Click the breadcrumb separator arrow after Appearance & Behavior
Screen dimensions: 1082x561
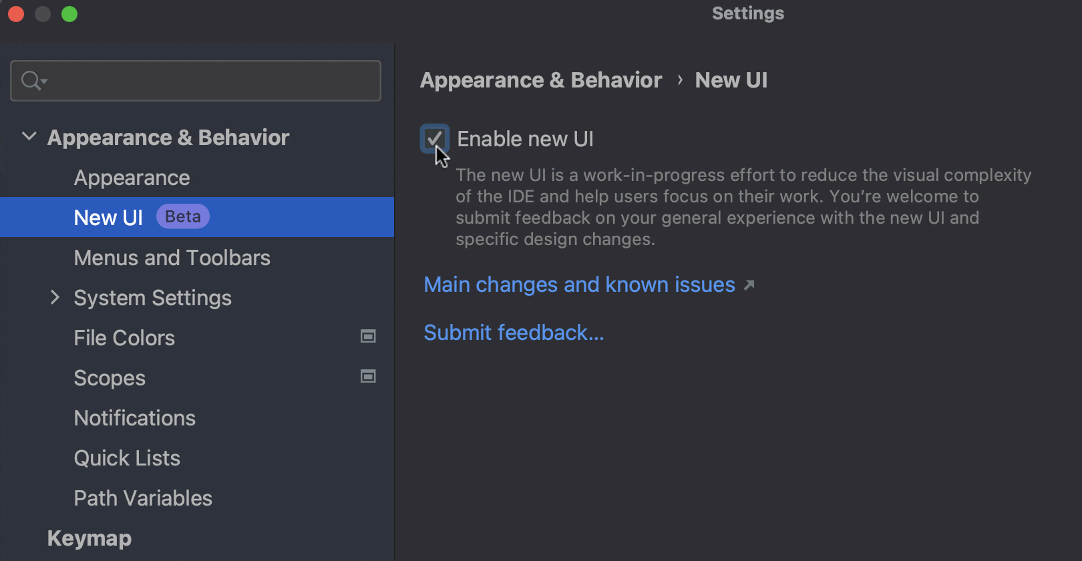[679, 79]
